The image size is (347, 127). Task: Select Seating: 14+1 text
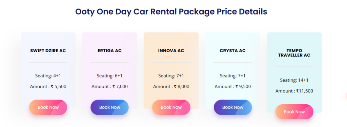tap(294, 80)
